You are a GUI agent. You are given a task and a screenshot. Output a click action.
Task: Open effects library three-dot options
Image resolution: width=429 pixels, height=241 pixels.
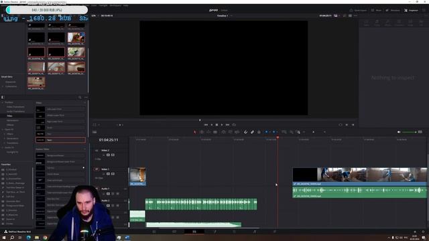(x=86, y=97)
